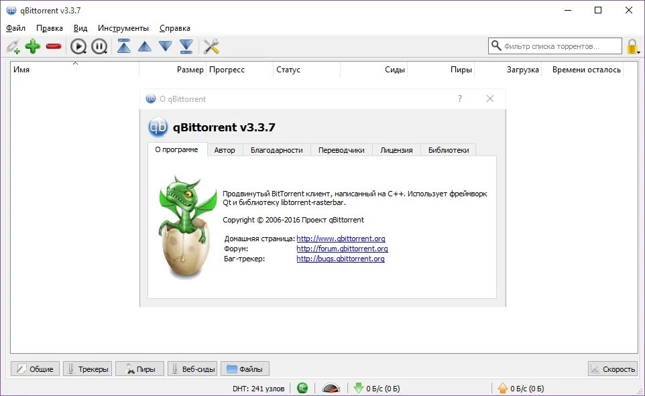Click the speedometer alternative speed icon
Image resolution: width=645 pixels, height=396 pixels.
pos(331,388)
